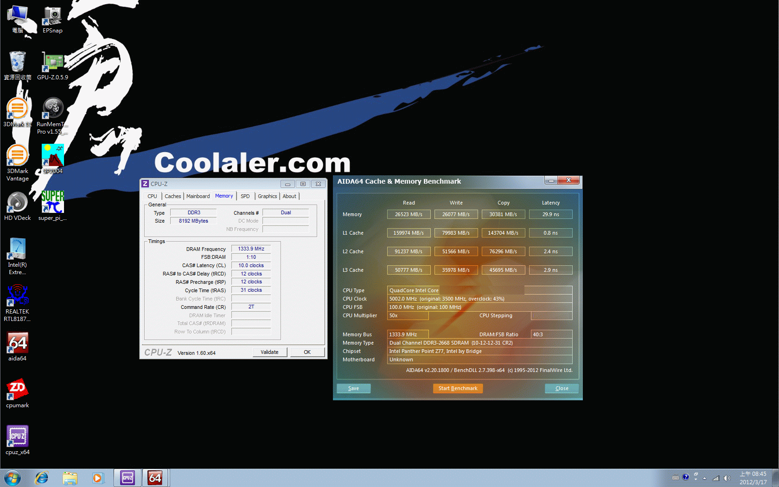Click the CPU Clock 5002.0 MHz field

pyautogui.click(x=479, y=299)
